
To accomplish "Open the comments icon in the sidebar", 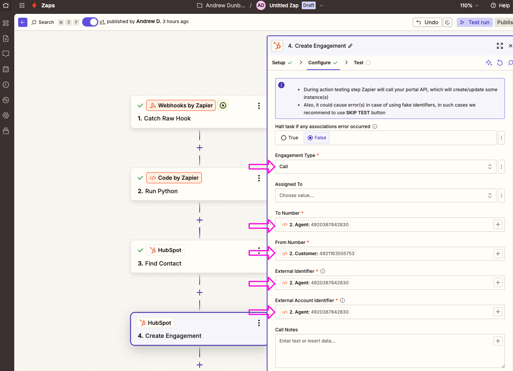I will (x=6, y=54).
